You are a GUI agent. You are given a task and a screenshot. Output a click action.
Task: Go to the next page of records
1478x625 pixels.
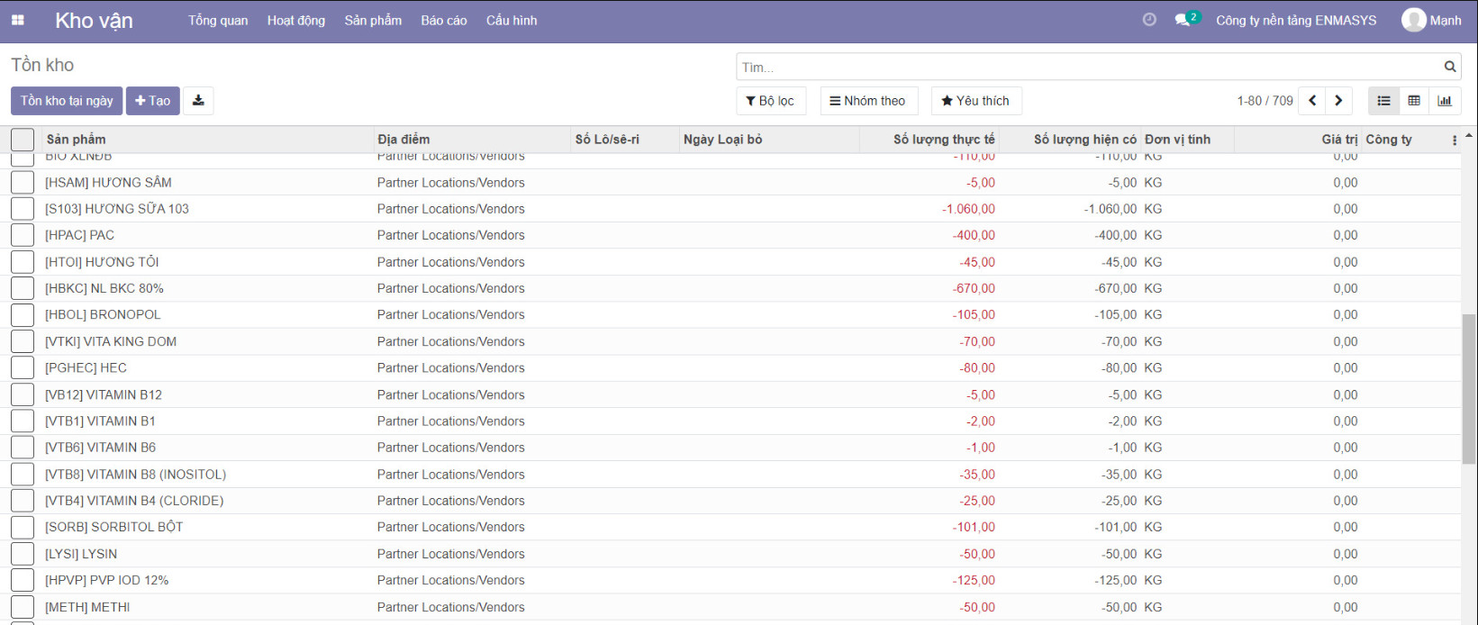[1338, 101]
